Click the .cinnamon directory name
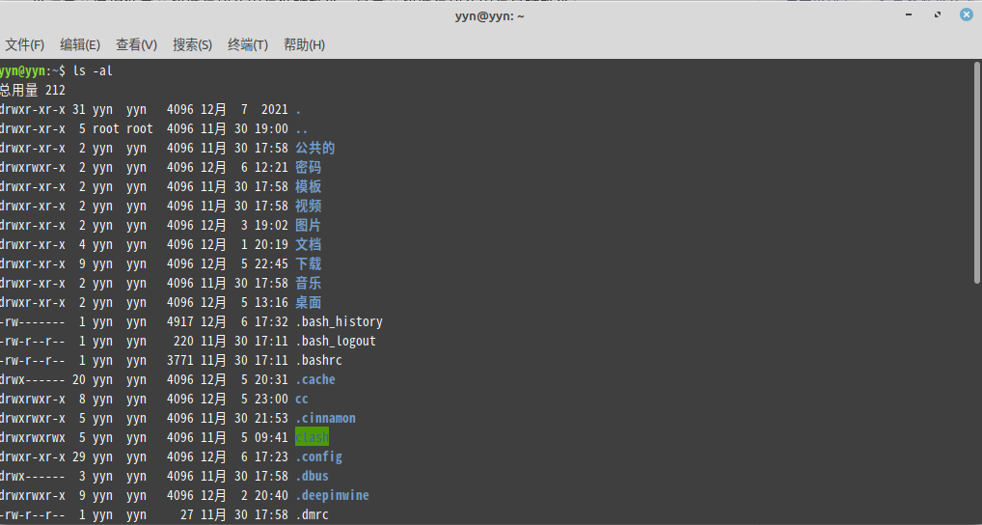Screen dimensions: 982x525 326,419
